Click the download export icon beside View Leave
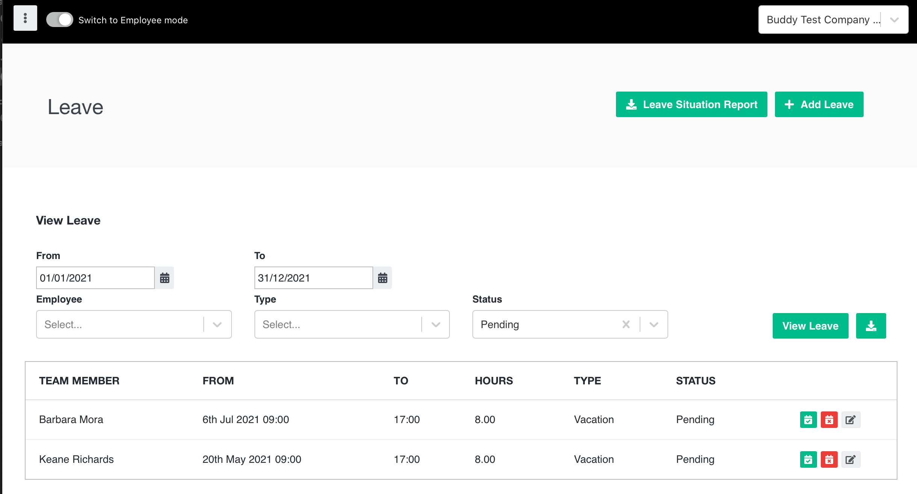Viewport: 917px width, 494px height. coord(871,325)
